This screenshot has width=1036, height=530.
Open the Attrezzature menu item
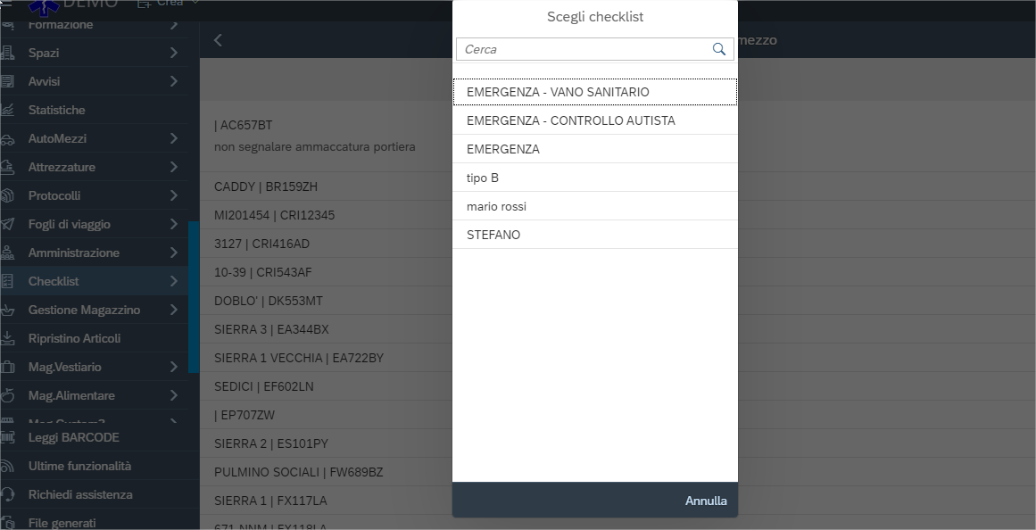point(62,167)
